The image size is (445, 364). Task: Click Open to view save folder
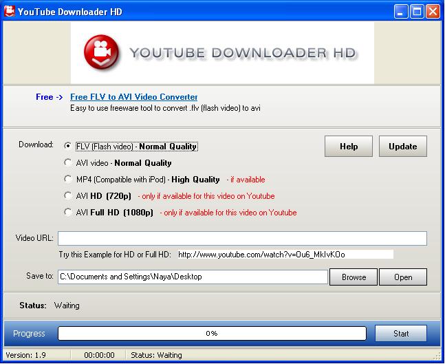point(403,277)
